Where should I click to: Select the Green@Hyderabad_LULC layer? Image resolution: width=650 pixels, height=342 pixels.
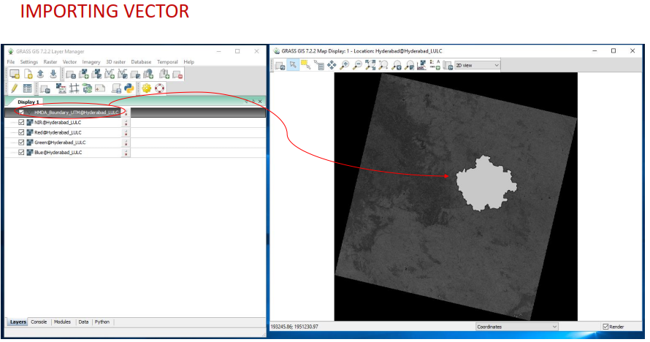click(x=60, y=142)
